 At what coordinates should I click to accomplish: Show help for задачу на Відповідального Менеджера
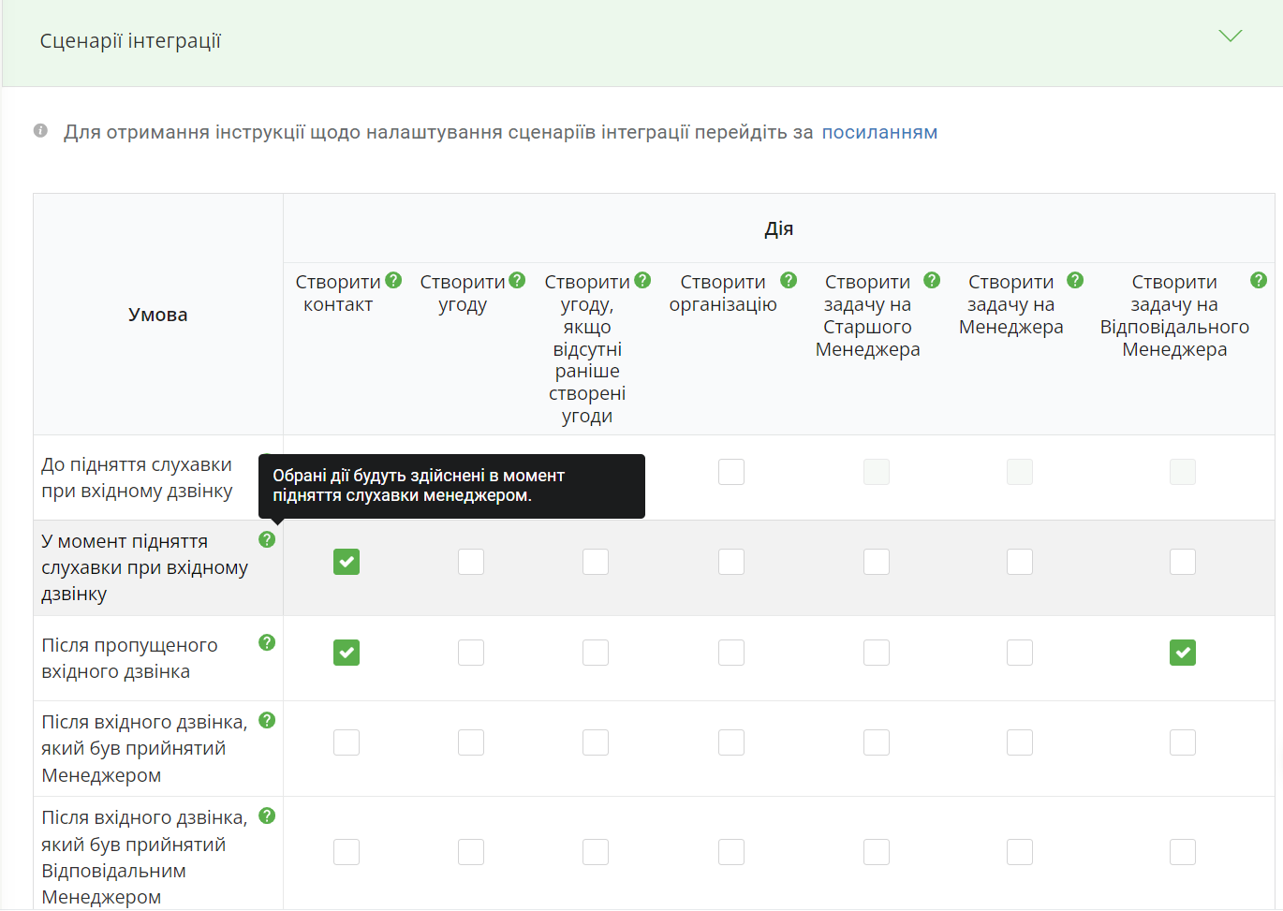[1259, 280]
